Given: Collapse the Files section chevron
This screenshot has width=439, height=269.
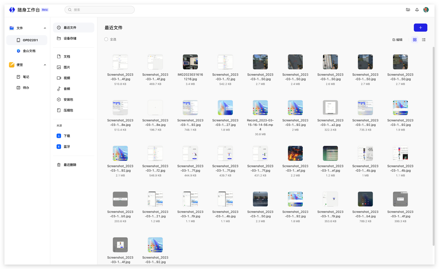Looking at the screenshot, I should pyautogui.click(x=45, y=28).
